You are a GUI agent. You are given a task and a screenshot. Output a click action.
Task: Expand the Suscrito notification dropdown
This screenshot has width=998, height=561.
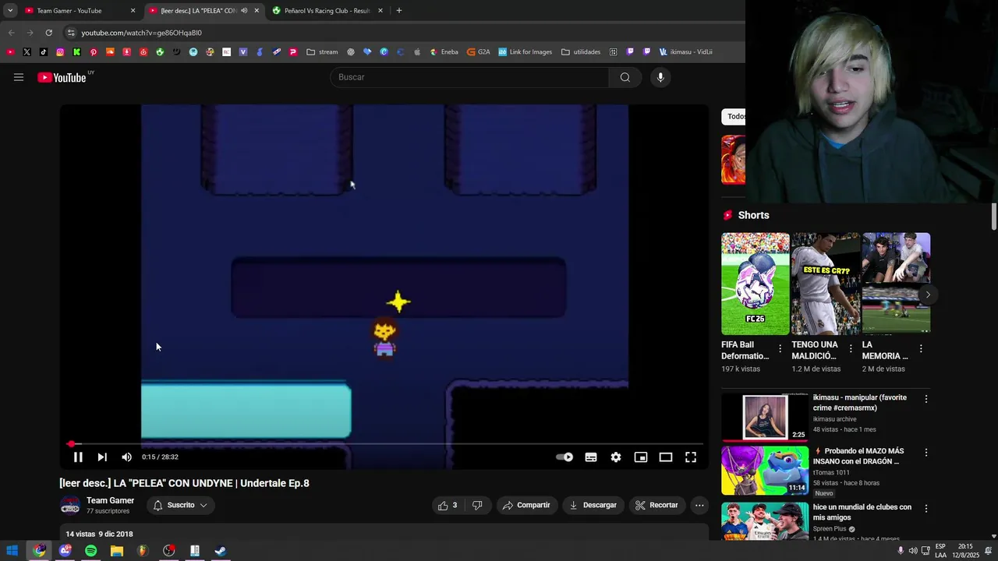click(x=181, y=505)
